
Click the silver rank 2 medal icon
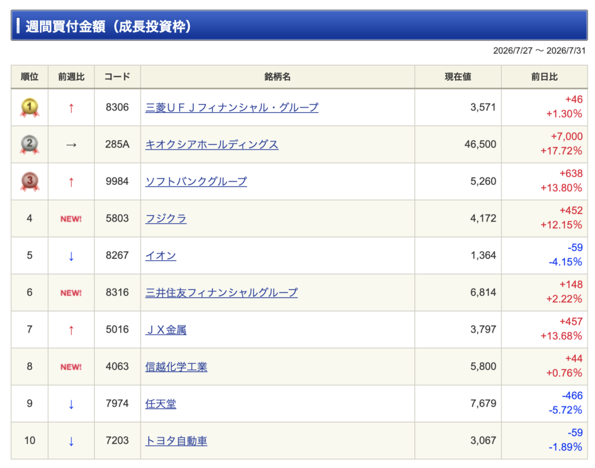30,145
